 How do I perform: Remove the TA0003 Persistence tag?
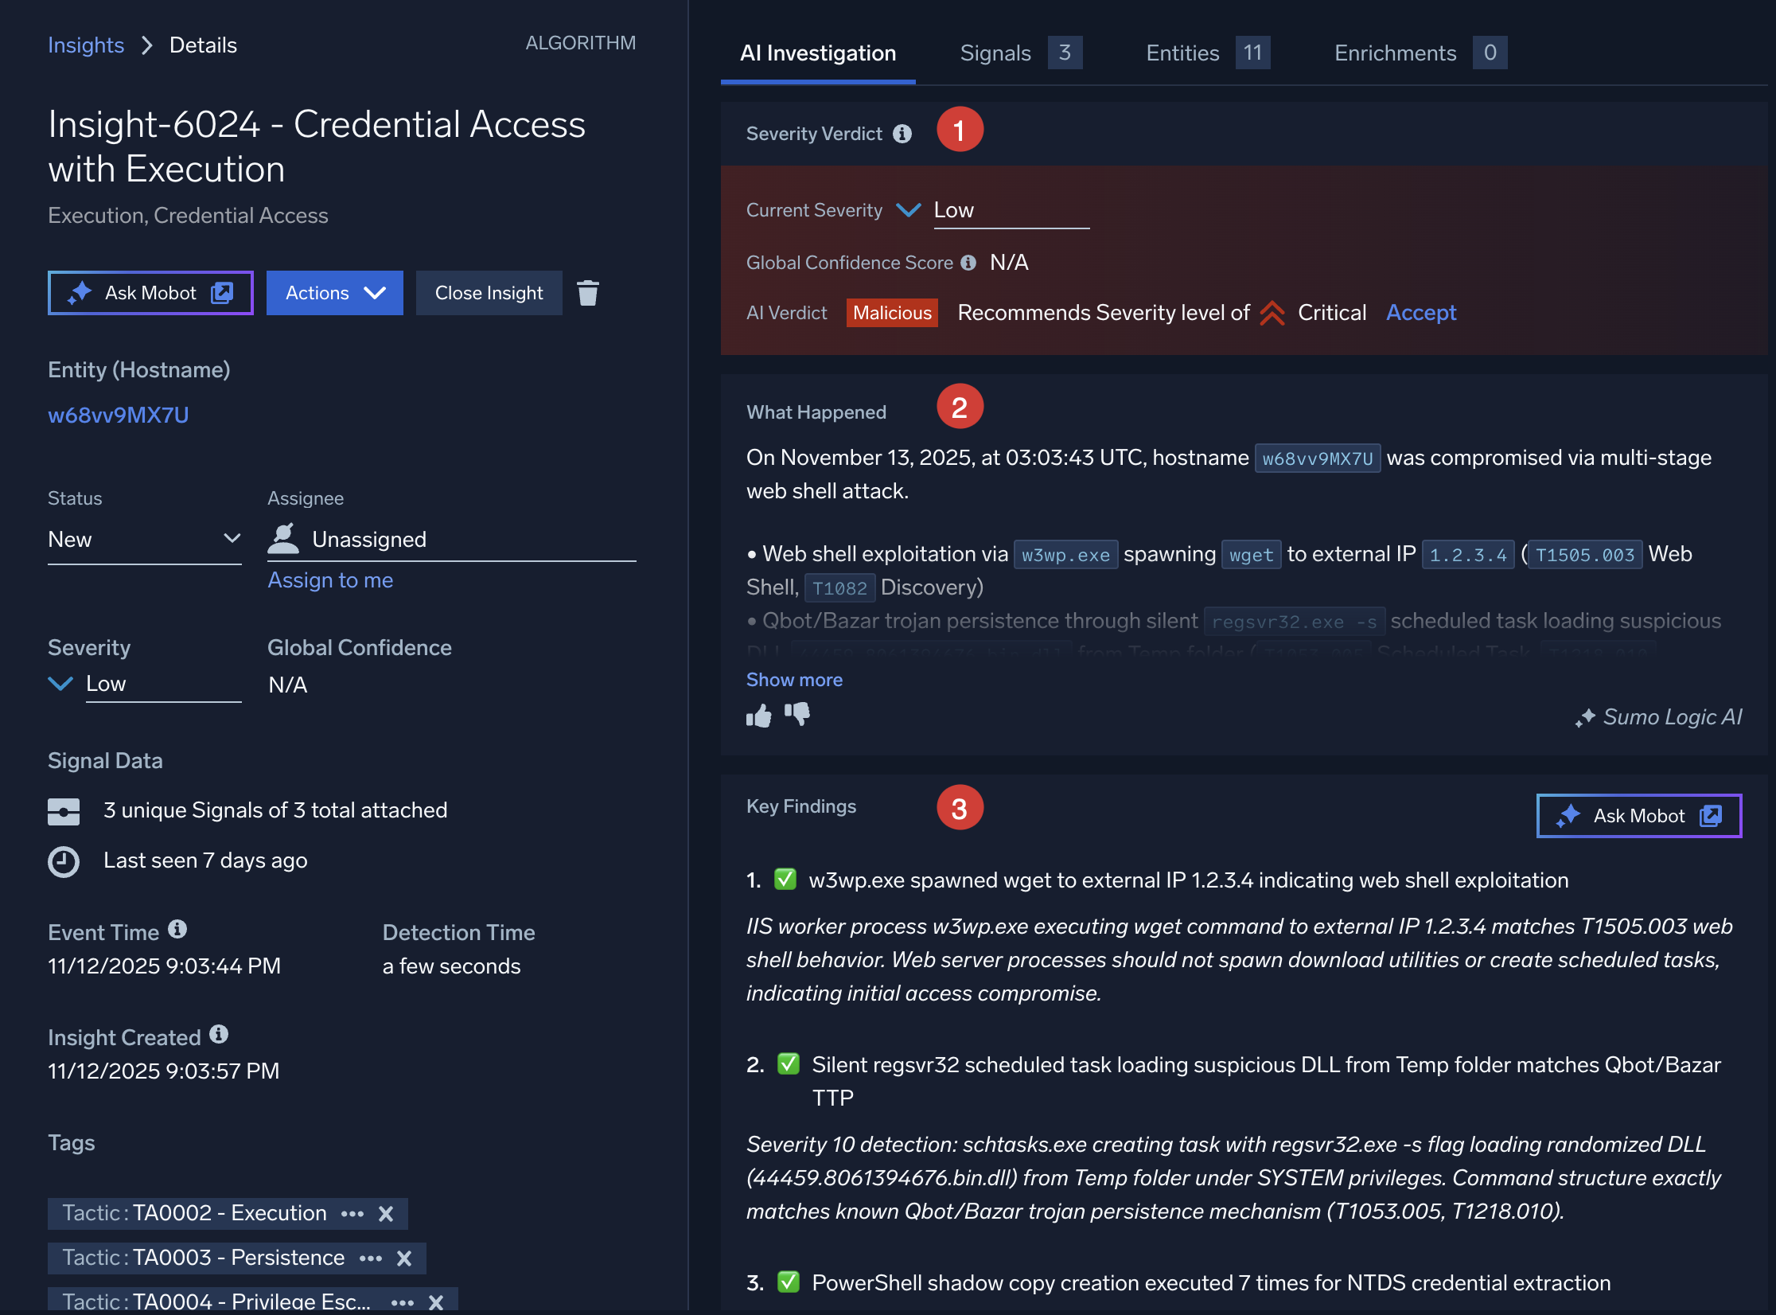point(404,1258)
